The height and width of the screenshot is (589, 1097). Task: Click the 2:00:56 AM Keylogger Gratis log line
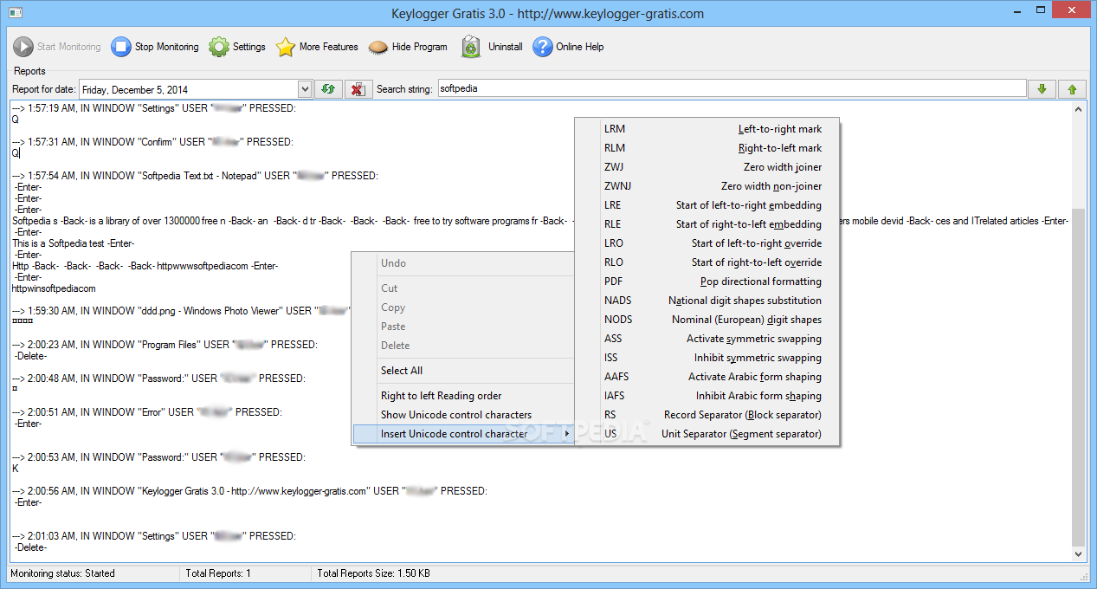coord(249,491)
